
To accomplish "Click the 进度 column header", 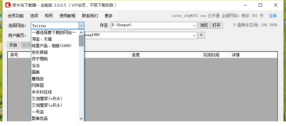I will tap(165, 55).
